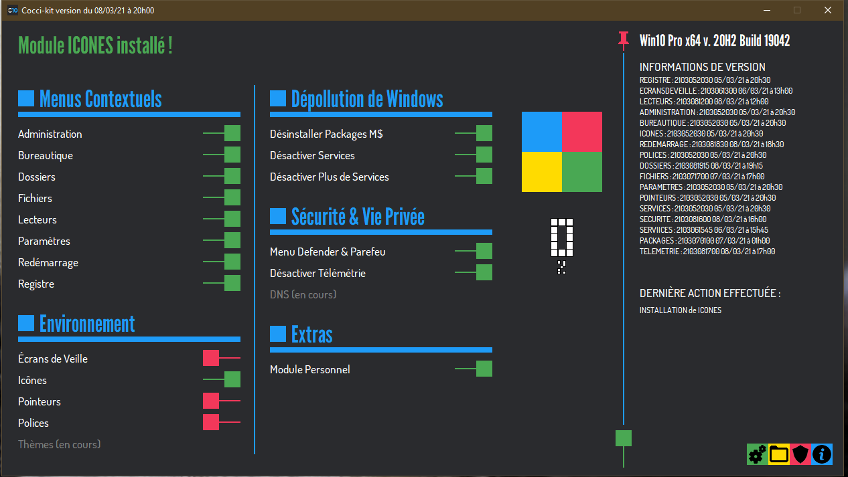Click the pixelated zero counter graphic

[562, 237]
